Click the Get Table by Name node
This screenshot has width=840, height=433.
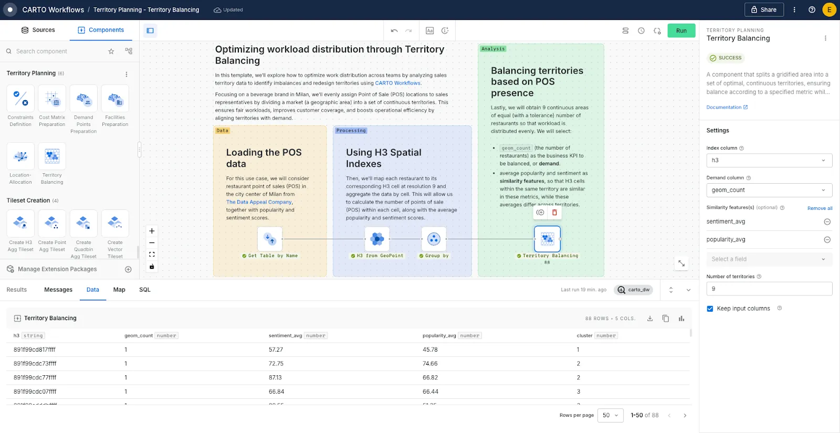point(270,239)
